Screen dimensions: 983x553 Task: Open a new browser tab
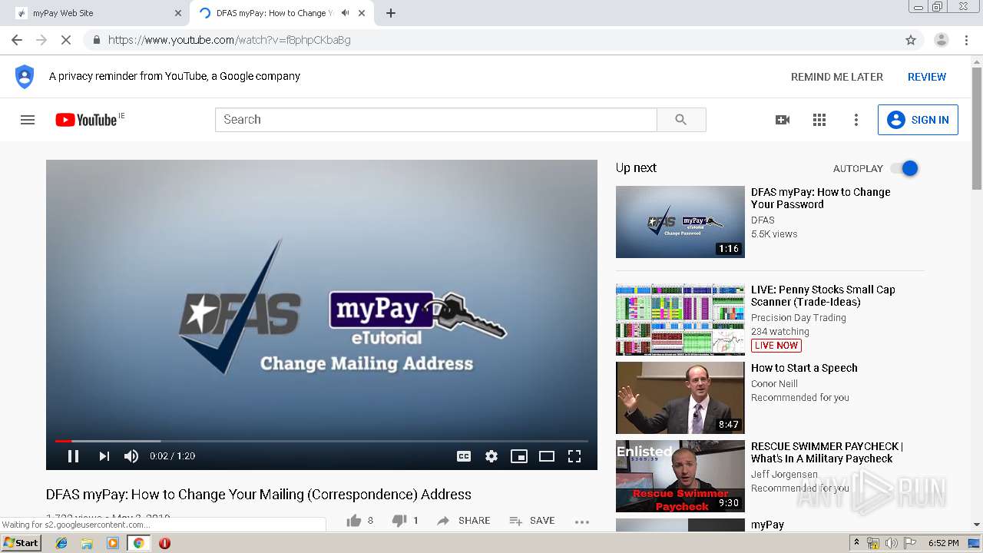coord(391,13)
